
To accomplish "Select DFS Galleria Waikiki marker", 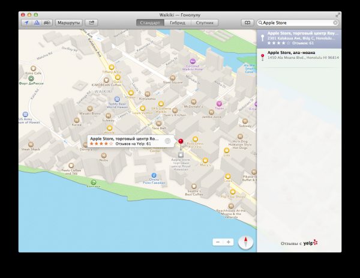I will point(161,104).
